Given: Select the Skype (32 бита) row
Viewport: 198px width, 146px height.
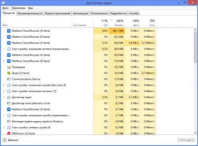Looking at the screenshot, I should coord(78,73).
